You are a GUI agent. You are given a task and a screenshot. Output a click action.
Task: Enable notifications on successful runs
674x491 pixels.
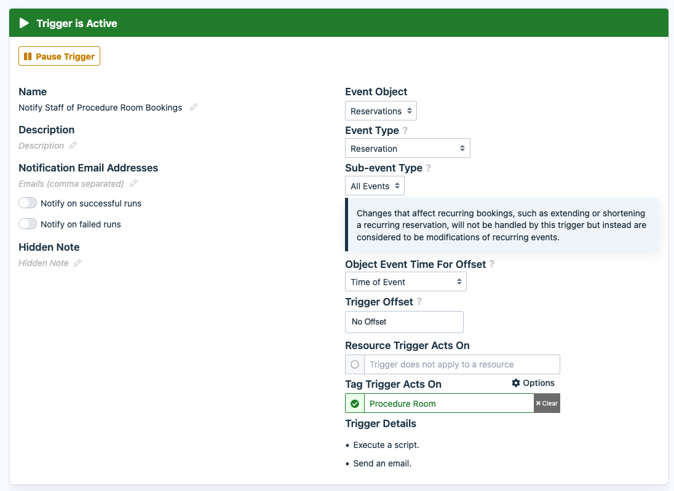tap(27, 202)
